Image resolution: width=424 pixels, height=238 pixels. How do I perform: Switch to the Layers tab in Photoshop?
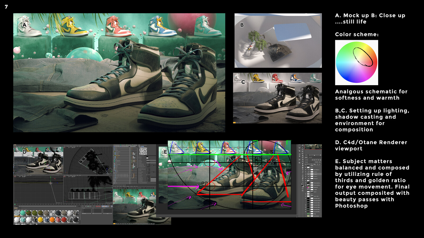tap(306, 157)
